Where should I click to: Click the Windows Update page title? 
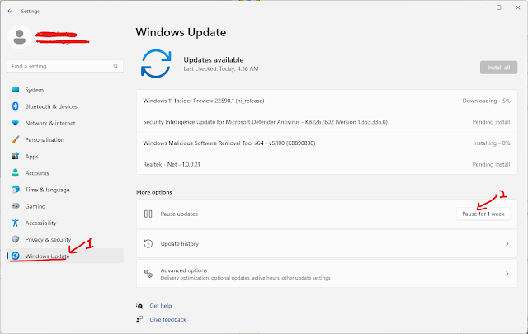click(x=181, y=32)
